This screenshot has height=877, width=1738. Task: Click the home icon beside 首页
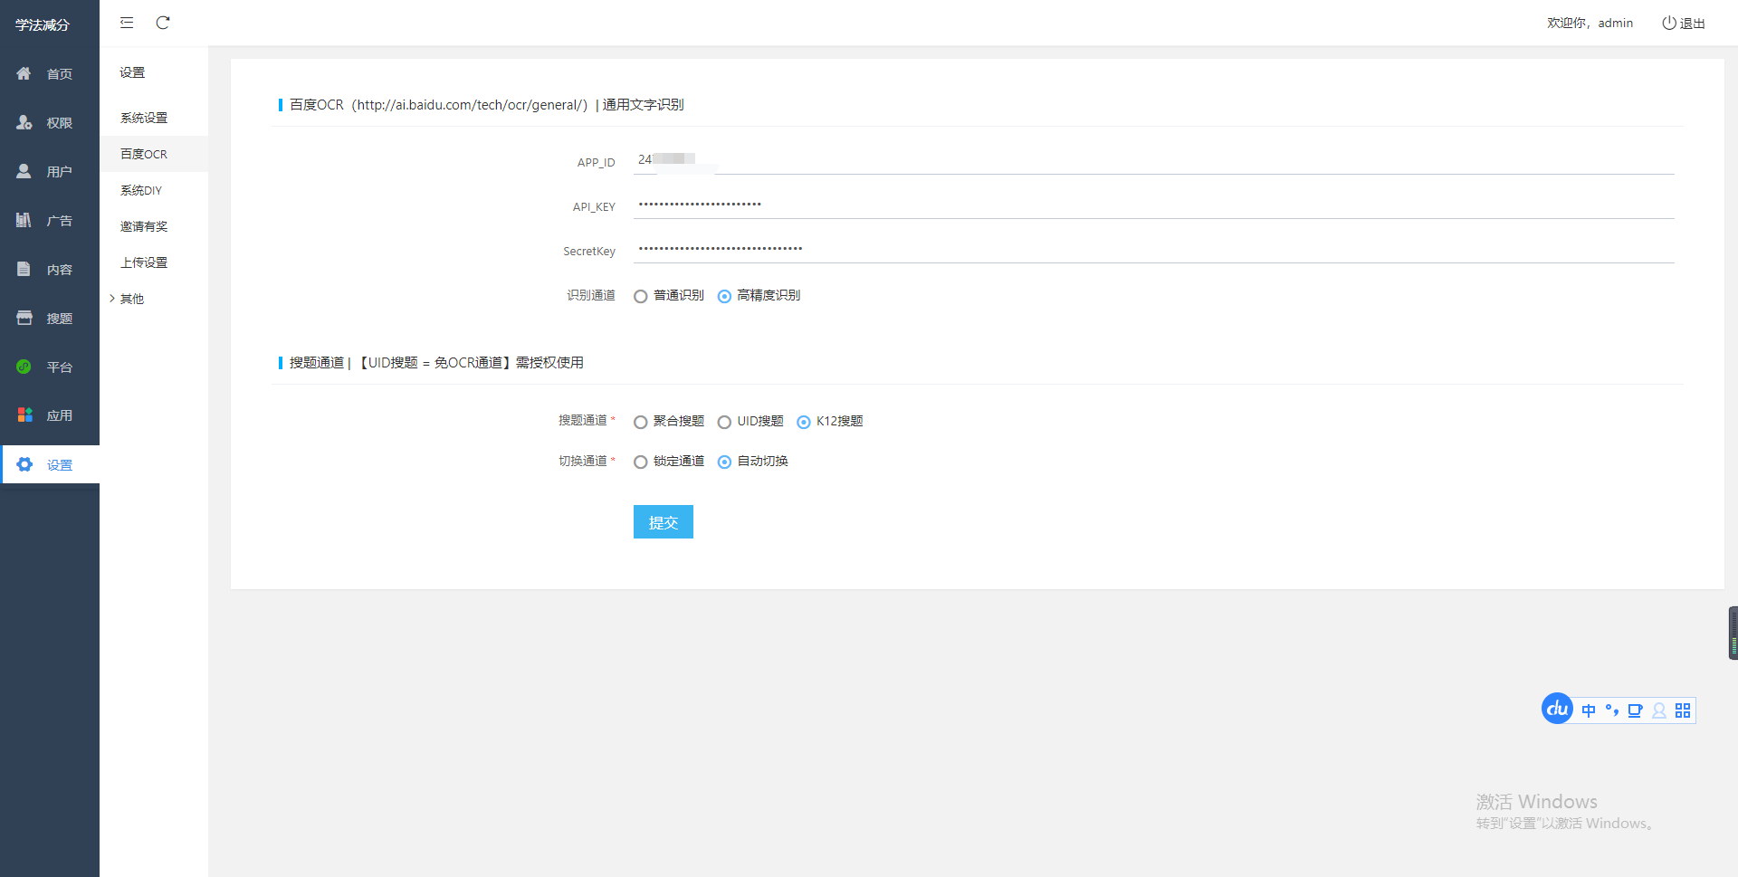click(24, 73)
